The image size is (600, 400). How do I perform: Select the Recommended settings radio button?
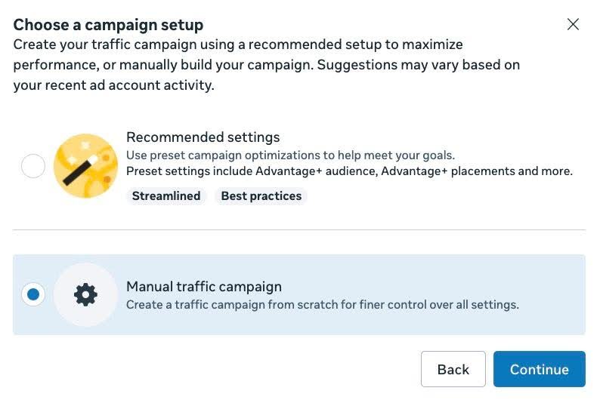[x=33, y=166]
